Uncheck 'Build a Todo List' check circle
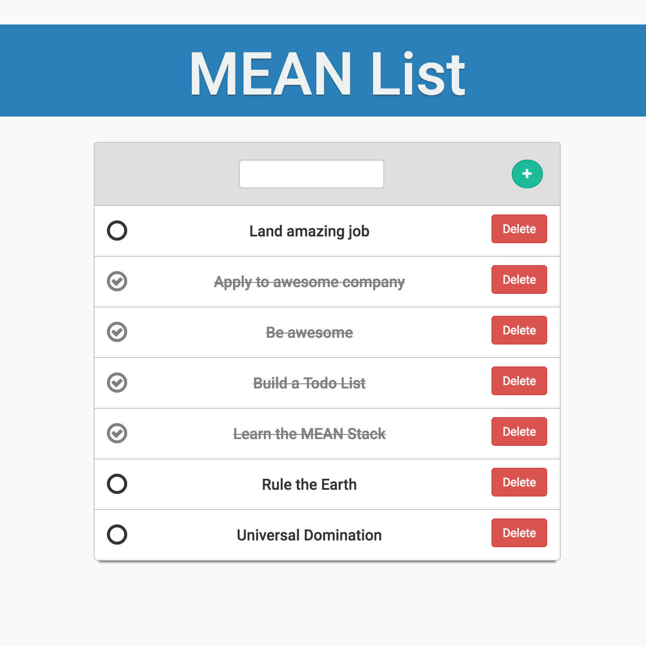 (x=117, y=383)
